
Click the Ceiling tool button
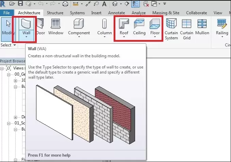click(x=139, y=27)
